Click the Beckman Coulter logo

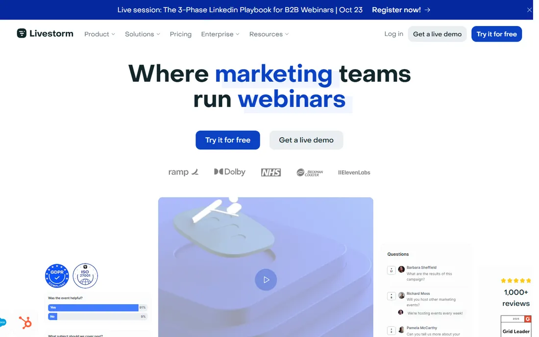coord(310,172)
